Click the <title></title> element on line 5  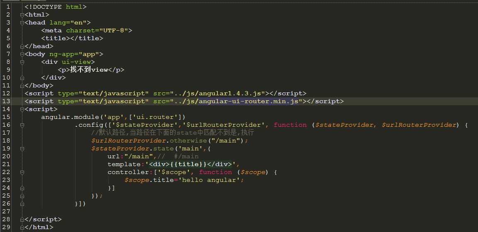[x=72, y=39]
